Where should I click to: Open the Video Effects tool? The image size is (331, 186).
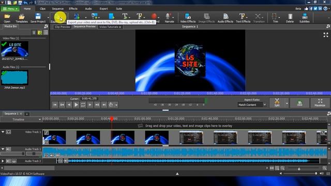[x=188, y=18]
